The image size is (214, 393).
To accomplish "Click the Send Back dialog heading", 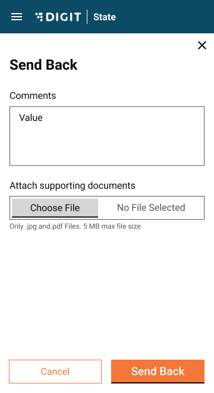I will click(43, 65).
